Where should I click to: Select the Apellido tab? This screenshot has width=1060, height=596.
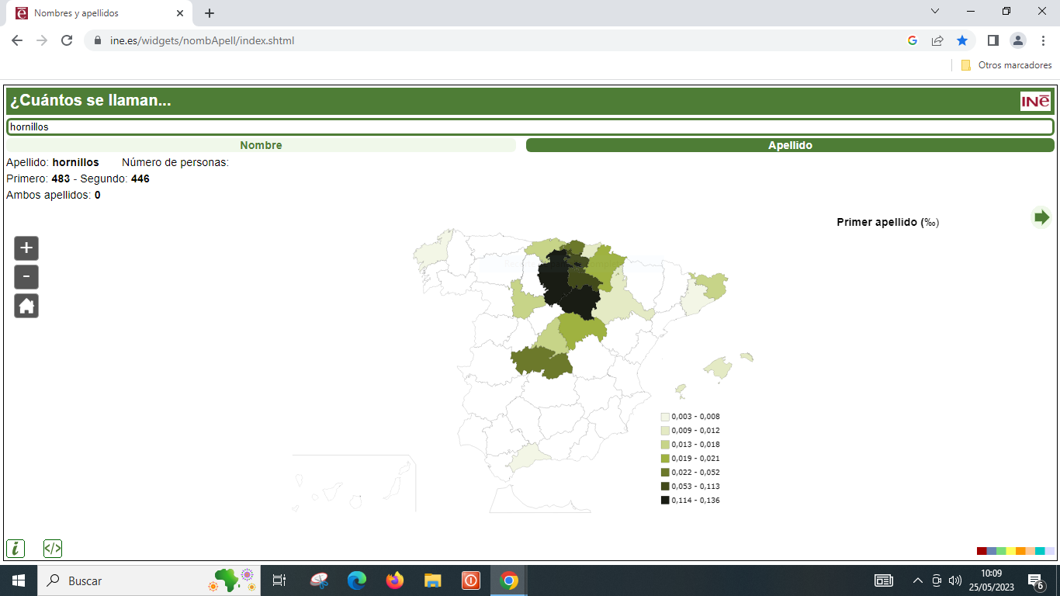pos(790,145)
